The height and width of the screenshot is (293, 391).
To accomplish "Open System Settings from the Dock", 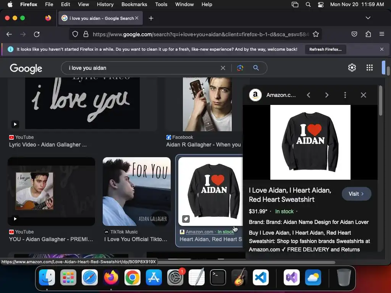I will pyautogui.click(x=175, y=277).
